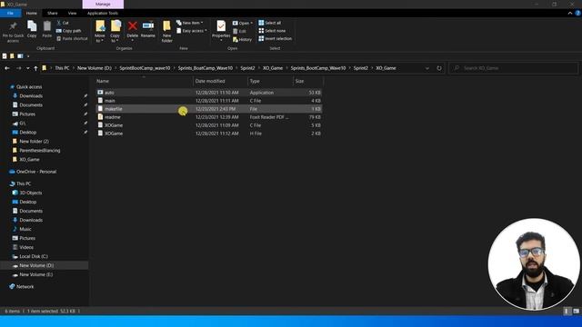
Task: Switch to details view icon in status bar
Action: click(x=567, y=311)
